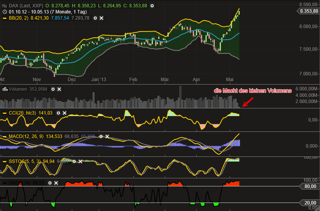Open OBOS(14) settings circle icon
320x211 pixels.
coord(50,183)
